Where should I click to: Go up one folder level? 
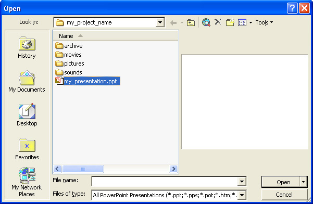[191, 23]
